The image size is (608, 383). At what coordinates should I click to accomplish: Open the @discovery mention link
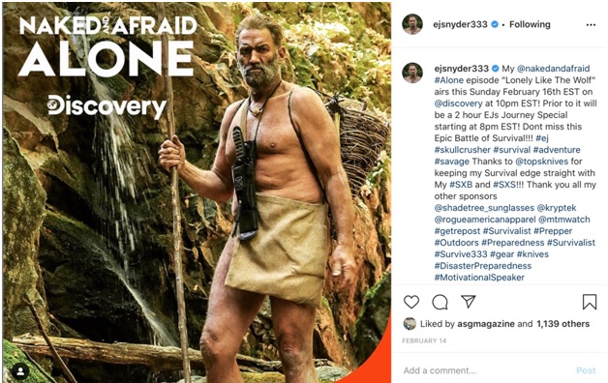point(458,103)
